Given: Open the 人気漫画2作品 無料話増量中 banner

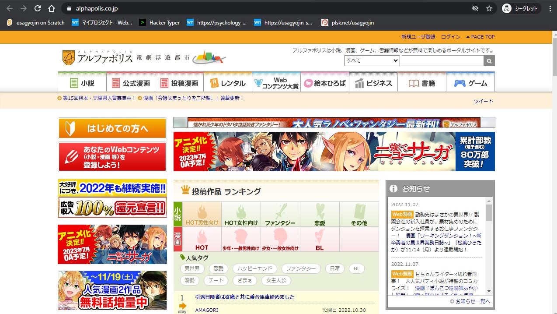Looking at the screenshot, I should click(112, 290).
